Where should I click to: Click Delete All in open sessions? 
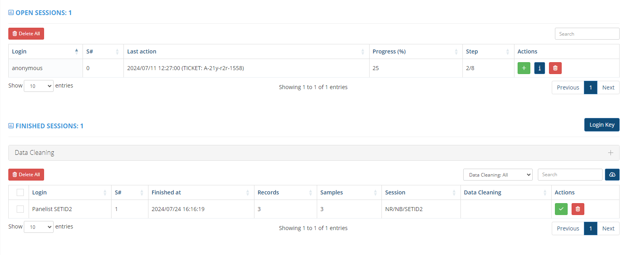click(26, 34)
